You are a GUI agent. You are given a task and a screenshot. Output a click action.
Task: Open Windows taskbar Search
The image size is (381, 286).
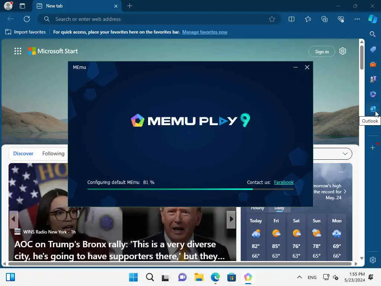point(150,277)
